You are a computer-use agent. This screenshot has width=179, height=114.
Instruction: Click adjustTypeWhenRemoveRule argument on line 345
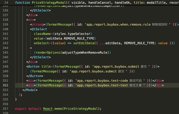click(x=85, y=52)
